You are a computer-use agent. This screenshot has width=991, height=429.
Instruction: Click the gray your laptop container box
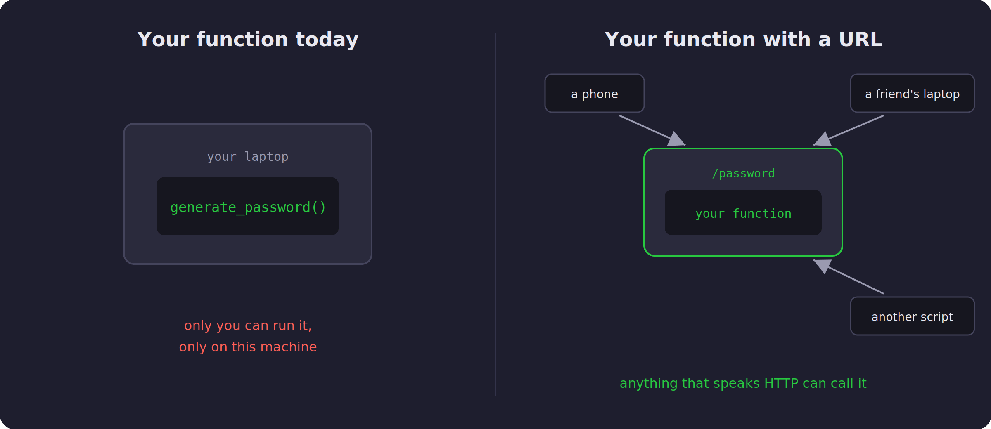tap(248, 194)
